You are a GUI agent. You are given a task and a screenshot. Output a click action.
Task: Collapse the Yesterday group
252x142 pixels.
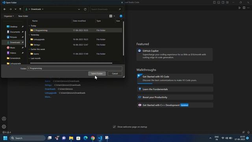(29, 35)
